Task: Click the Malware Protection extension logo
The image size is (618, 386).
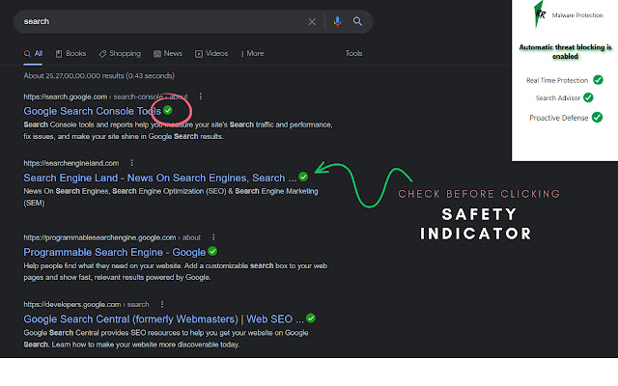Action: click(540, 14)
